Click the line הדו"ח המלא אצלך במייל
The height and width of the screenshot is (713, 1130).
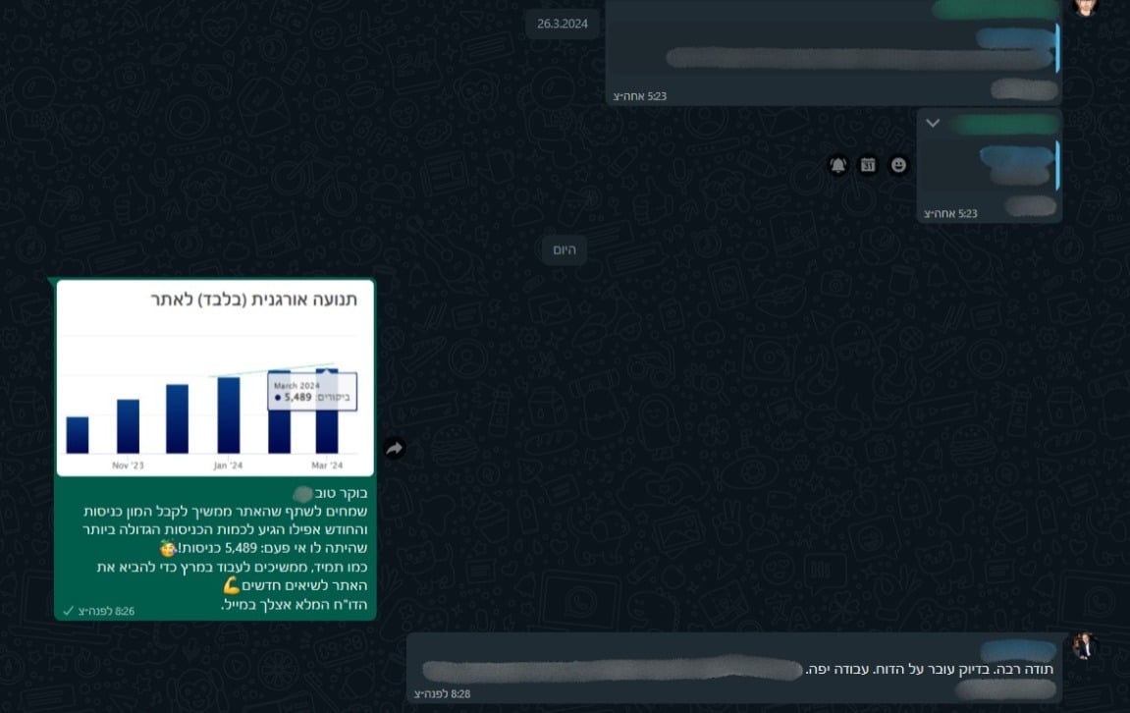[296, 604]
